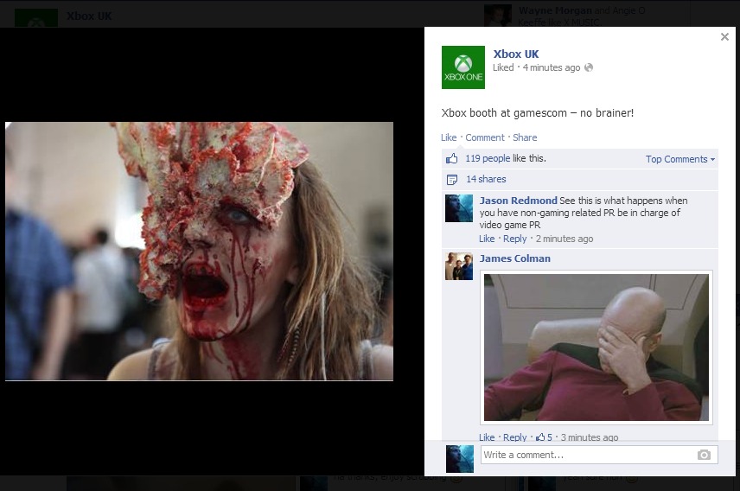Open Jason Redmond's profile picture

[459, 208]
